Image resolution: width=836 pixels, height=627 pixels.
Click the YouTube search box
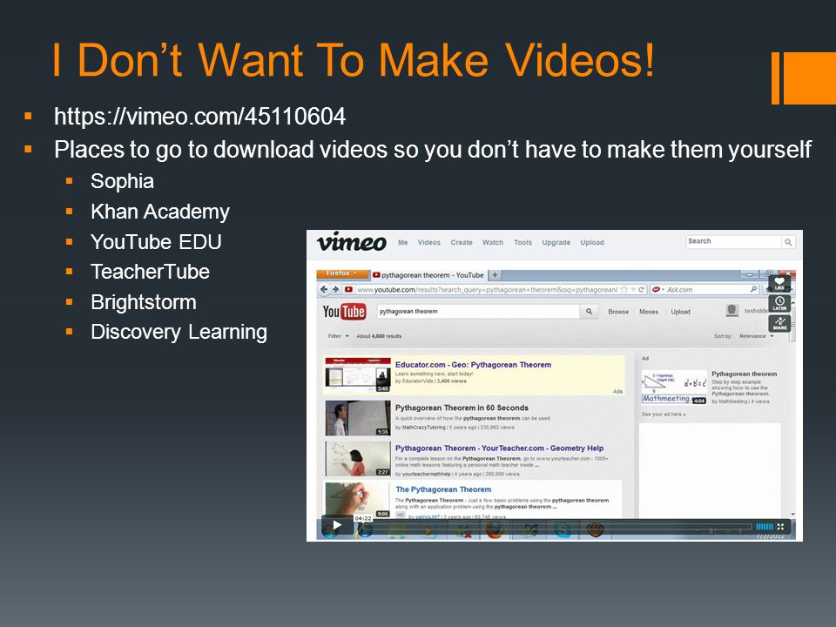click(478, 312)
